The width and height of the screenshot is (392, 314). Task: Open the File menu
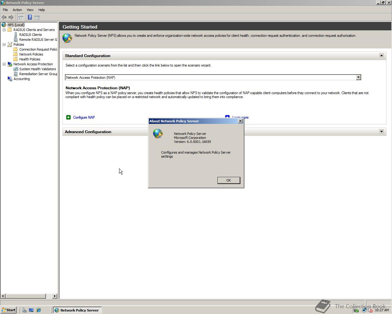pos(5,10)
